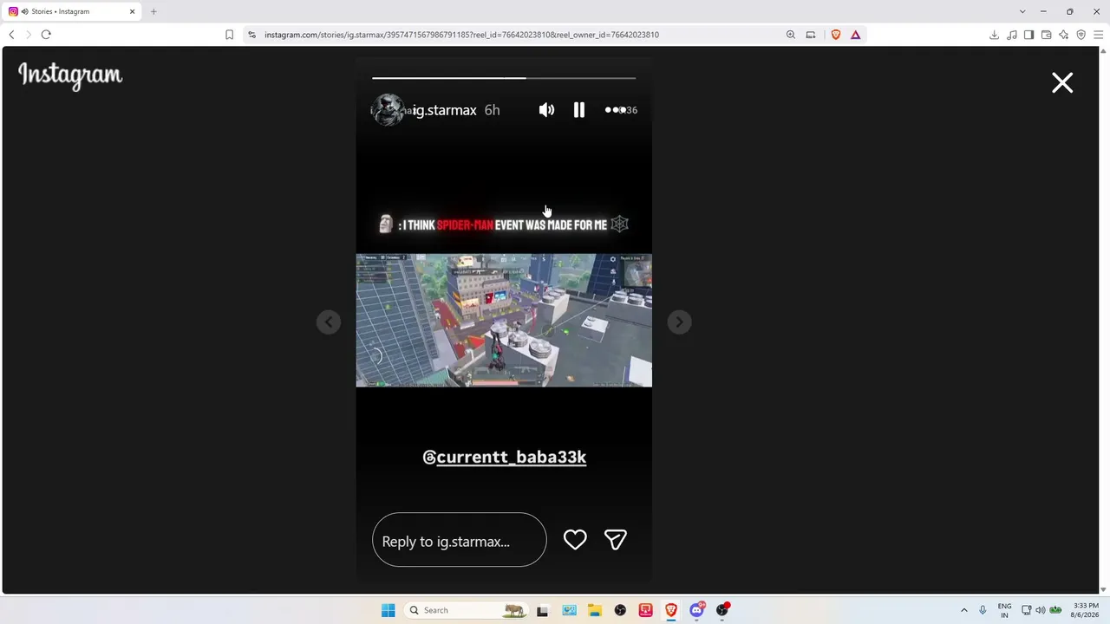Open a new browser tab
The image size is (1110, 624).
coord(153,11)
